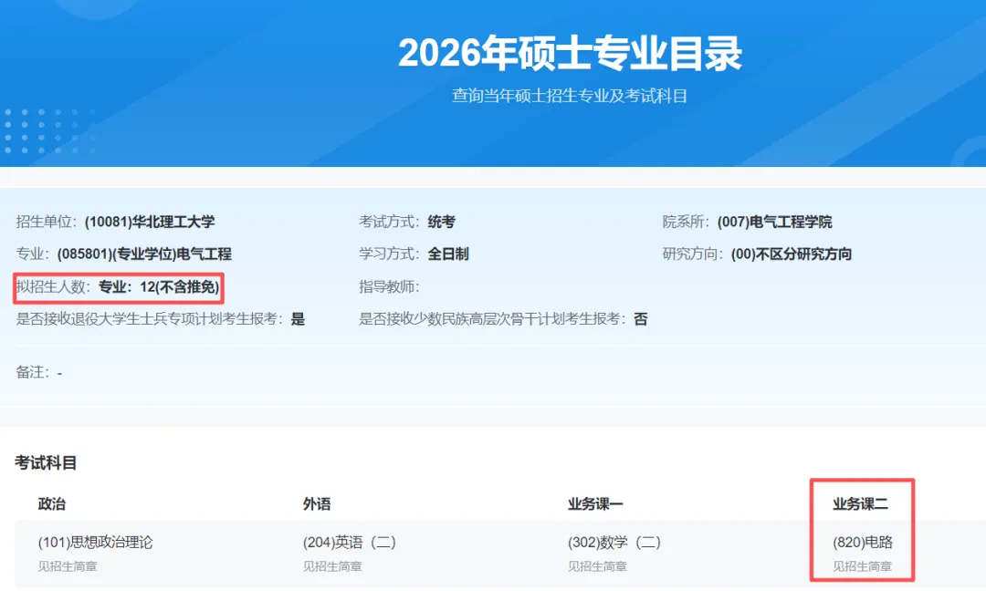
Task: Select subject (820)电路
Action: click(x=862, y=542)
